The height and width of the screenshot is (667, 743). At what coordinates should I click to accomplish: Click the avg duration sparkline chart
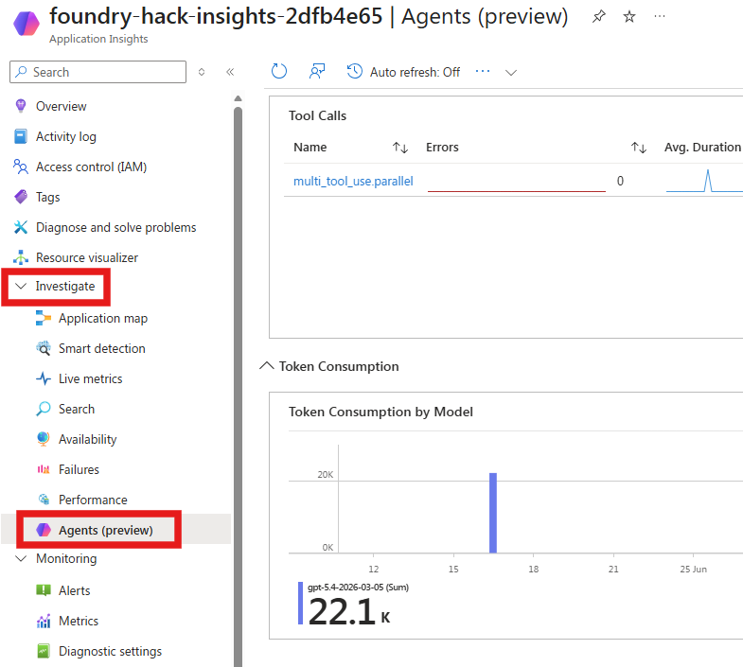coord(704,181)
